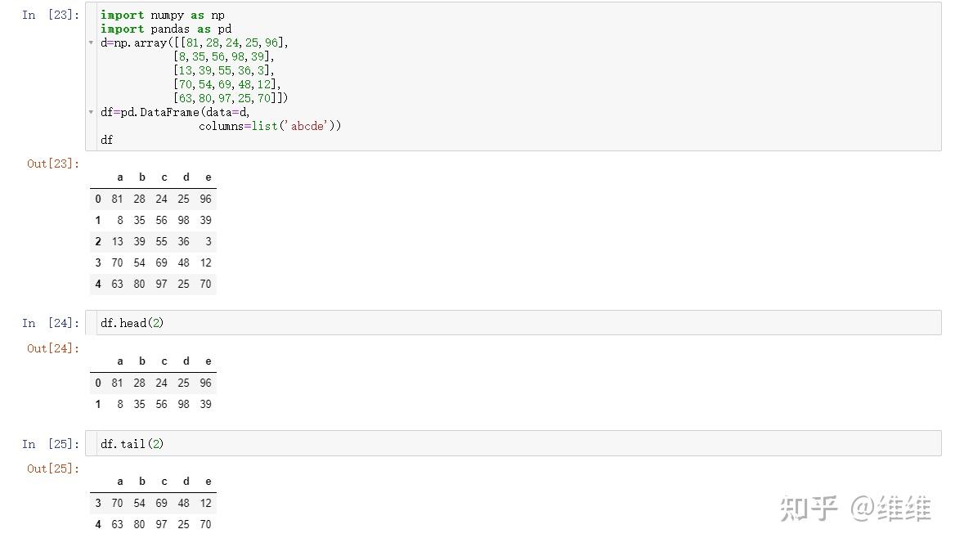
Task: Select row index 2 in Out[23] table
Action: pyautogui.click(x=98, y=241)
